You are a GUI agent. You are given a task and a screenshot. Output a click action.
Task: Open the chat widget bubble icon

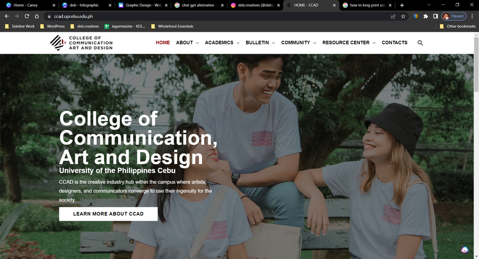pos(465,250)
